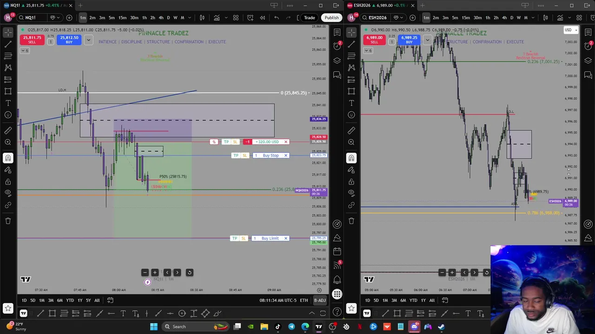The width and height of the screenshot is (595, 334).
Task: Activate the zoom in tool in NQ1! window
Action: point(8,142)
